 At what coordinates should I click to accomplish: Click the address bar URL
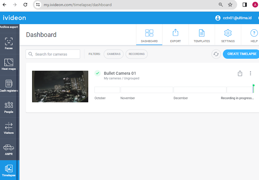[x=78, y=5]
